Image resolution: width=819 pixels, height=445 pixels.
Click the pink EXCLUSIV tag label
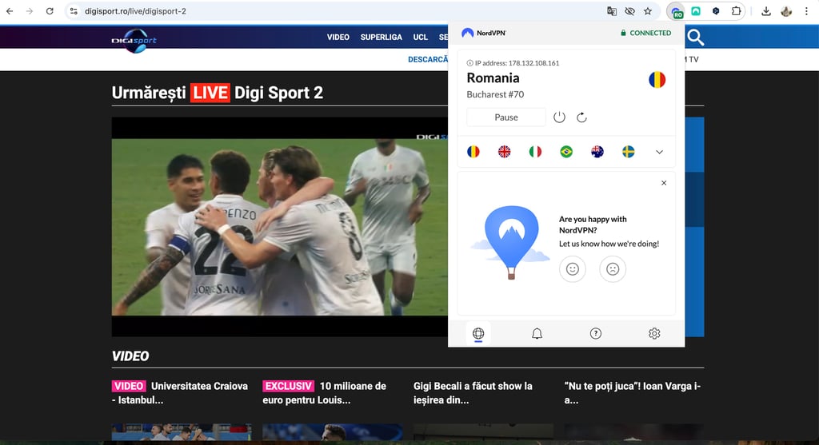coord(288,386)
